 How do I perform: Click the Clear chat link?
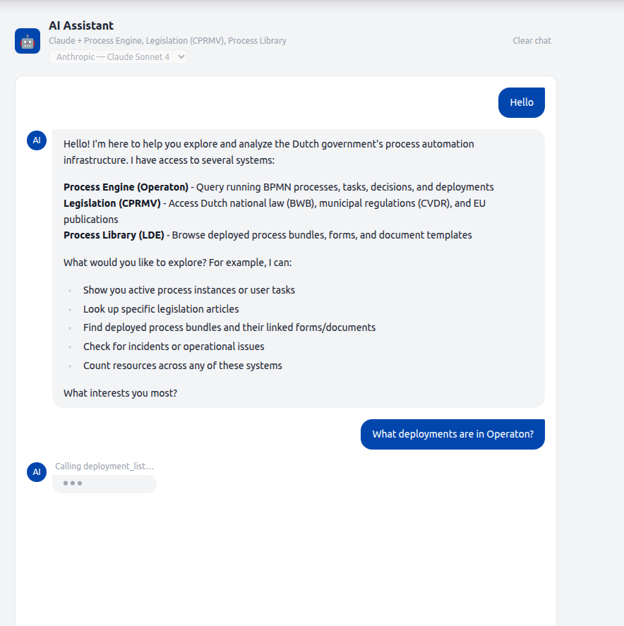pos(532,40)
